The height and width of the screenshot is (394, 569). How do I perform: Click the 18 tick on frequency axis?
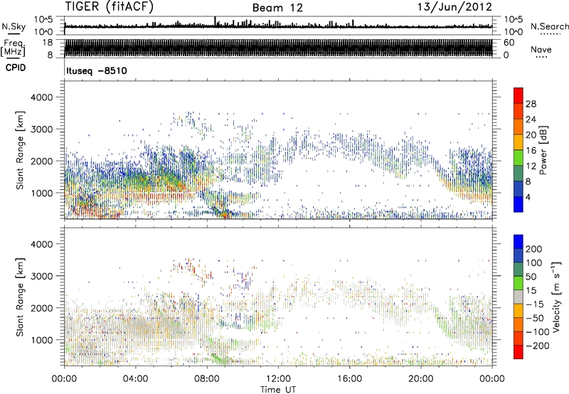[48, 42]
